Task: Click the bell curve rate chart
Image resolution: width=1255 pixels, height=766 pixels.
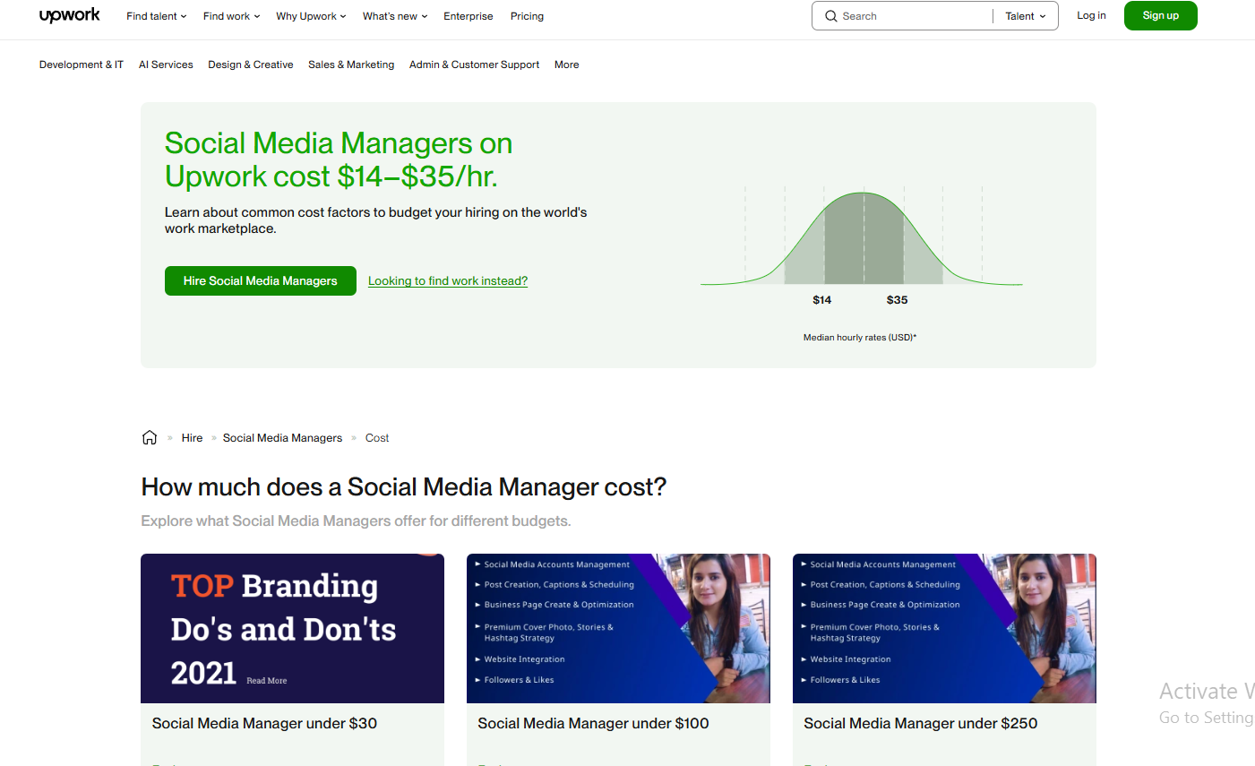Action: 862,237
